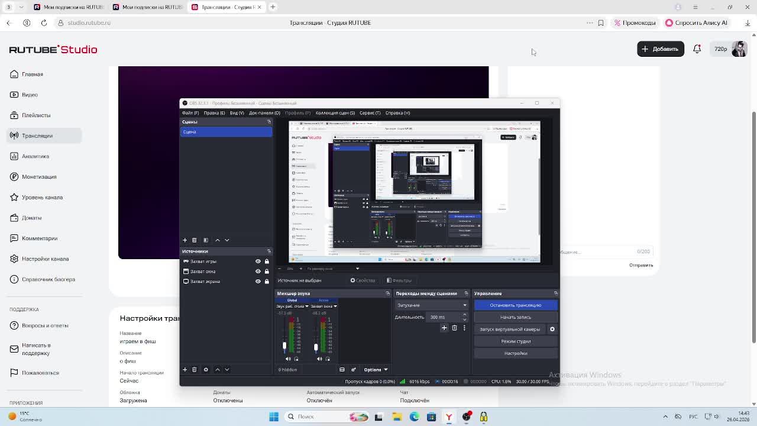Open OBS 'Сервис (T)' menu
This screenshot has width=757, height=426.
[370, 113]
